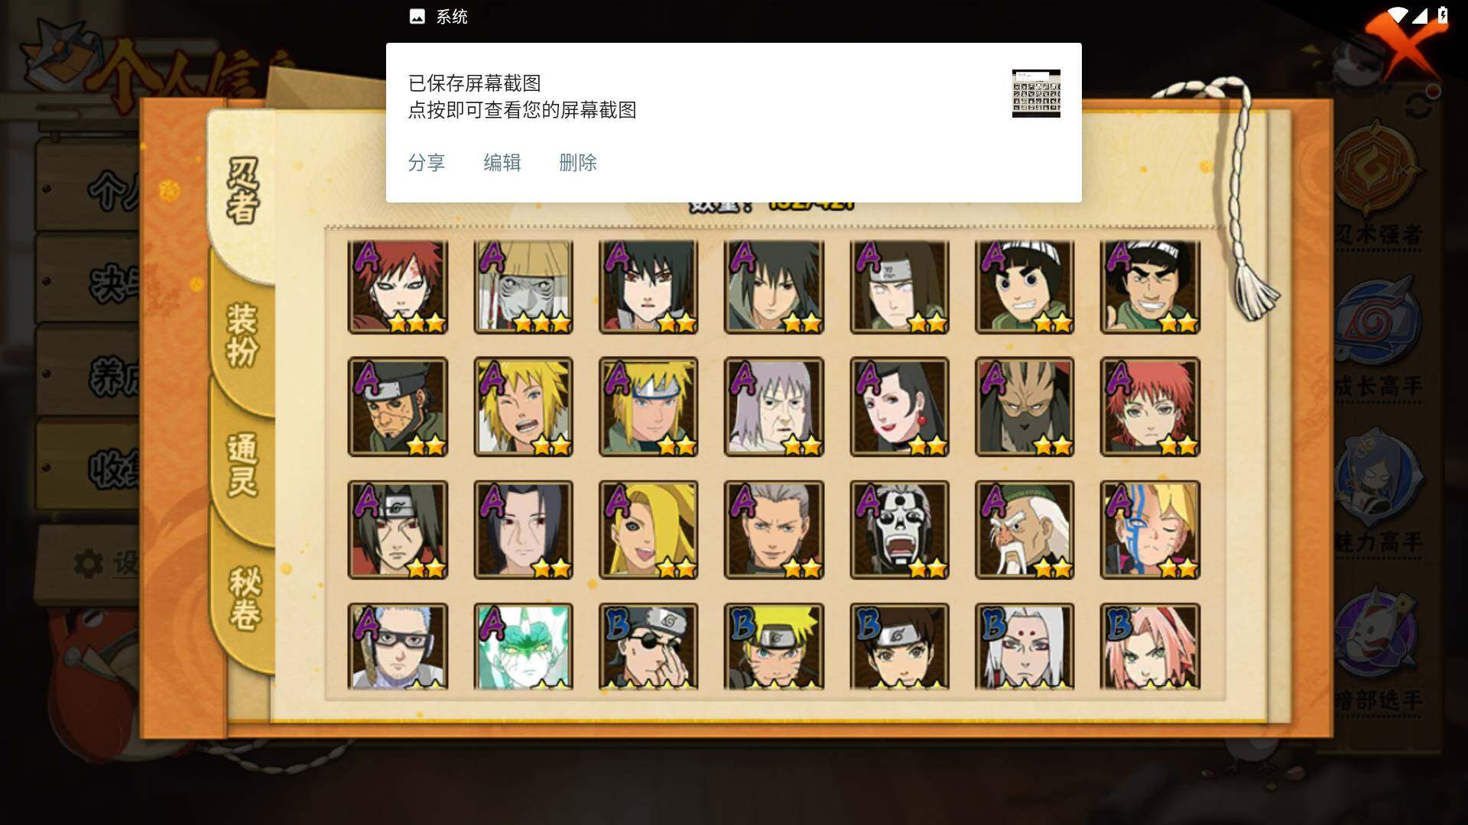This screenshot has width=1468, height=825.
Task: Open the 通灵 tab
Action: 243,466
